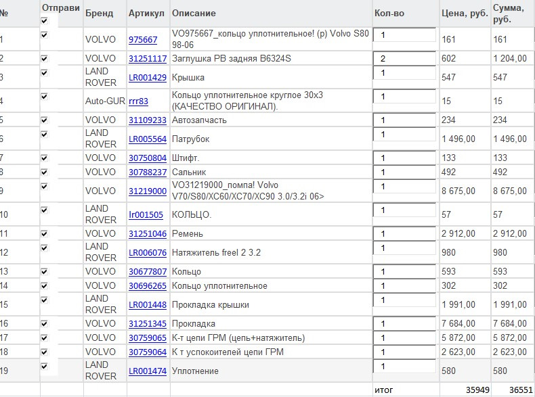Follow article link 30759065
Image resolution: width=535 pixels, height=397 pixels.
148,337
